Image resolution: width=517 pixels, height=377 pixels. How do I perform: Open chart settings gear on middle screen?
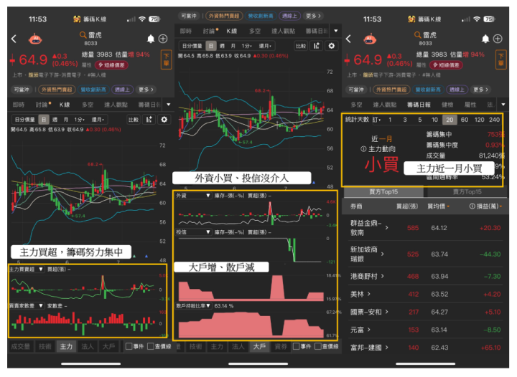point(331,46)
